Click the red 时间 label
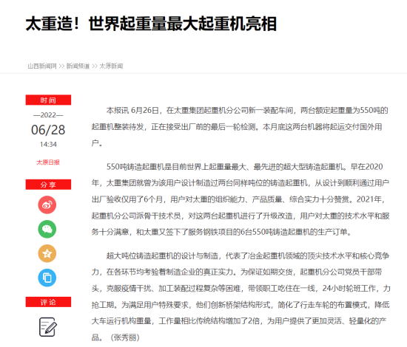 point(48,100)
